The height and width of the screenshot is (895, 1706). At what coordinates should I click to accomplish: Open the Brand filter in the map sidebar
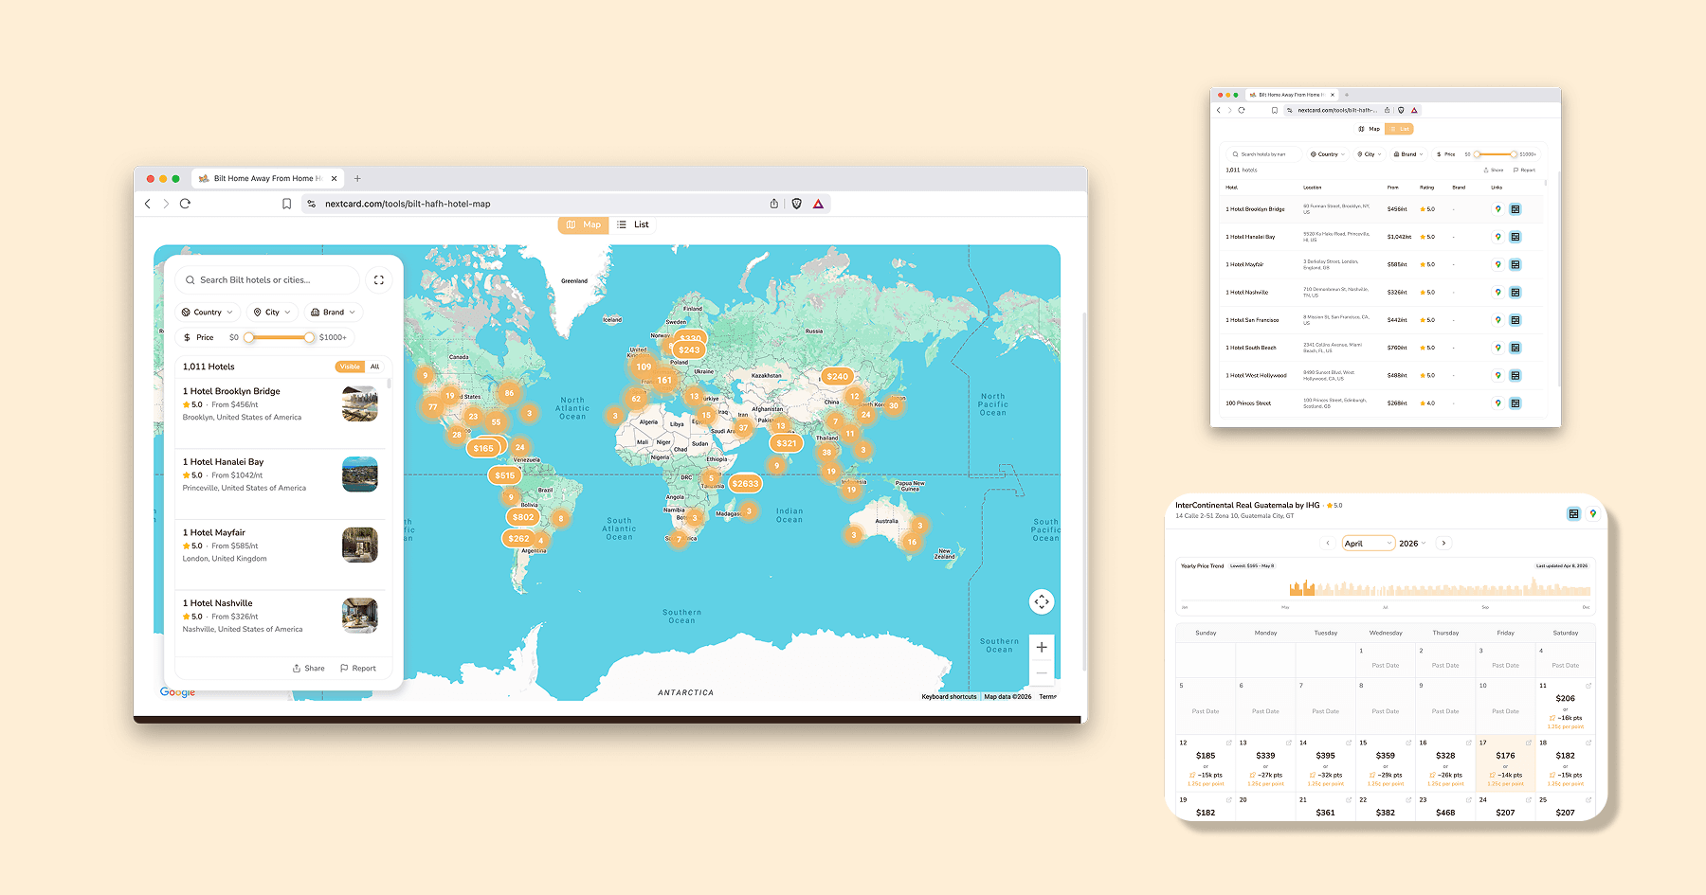[x=334, y=312]
